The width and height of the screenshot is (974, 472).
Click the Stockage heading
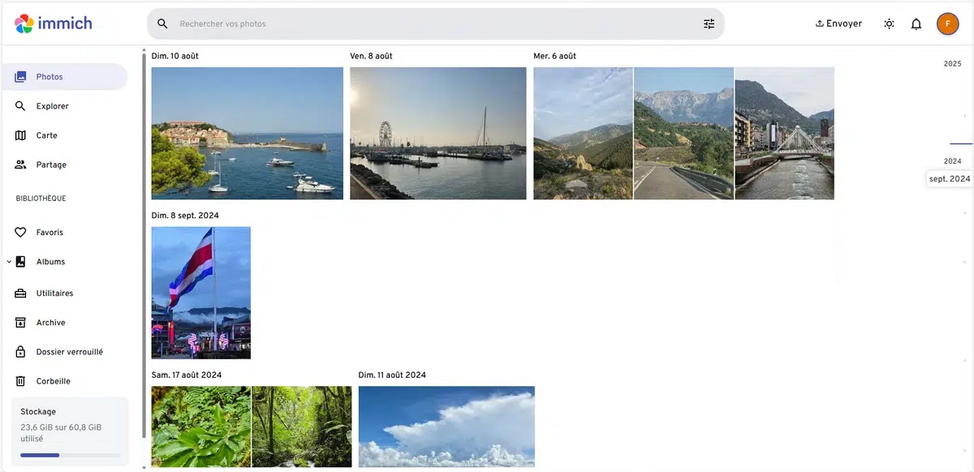[38, 412]
